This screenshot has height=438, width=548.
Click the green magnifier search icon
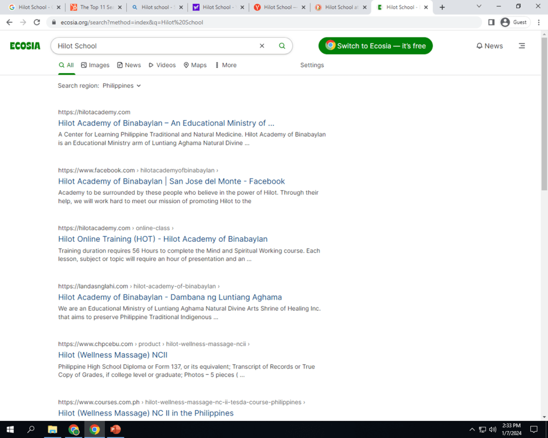click(x=282, y=46)
